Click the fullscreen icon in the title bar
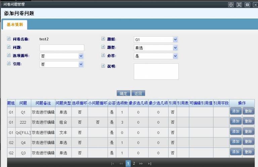The image size is (258, 167). (239, 4)
